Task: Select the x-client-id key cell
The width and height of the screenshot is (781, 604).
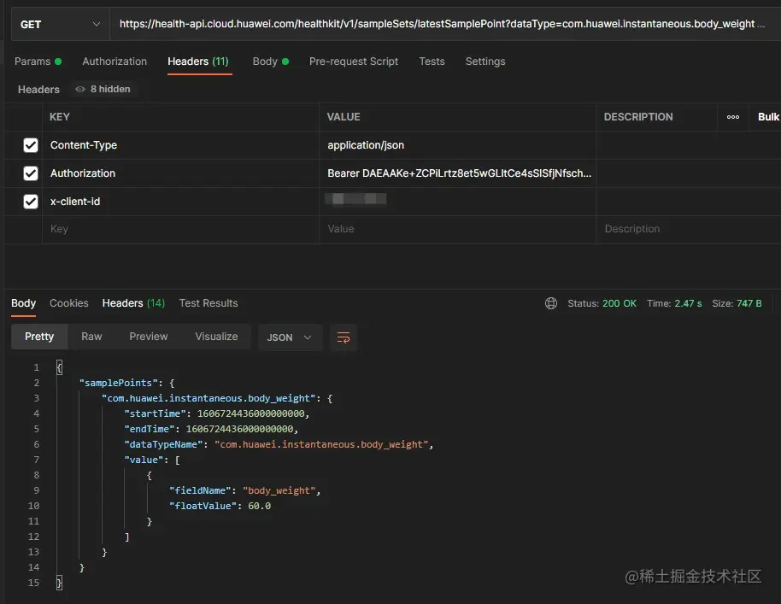Action: 180,202
